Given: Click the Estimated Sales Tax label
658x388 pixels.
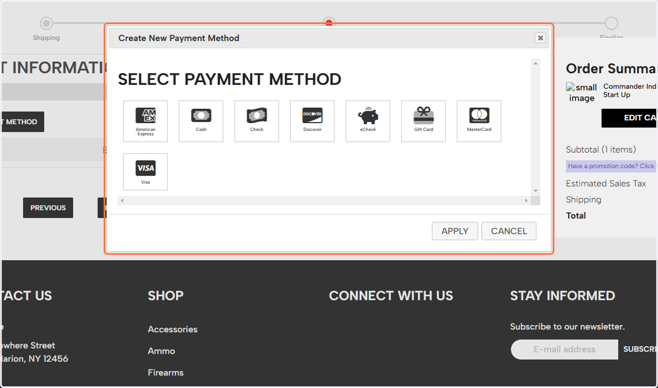Looking at the screenshot, I should [606, 184].
